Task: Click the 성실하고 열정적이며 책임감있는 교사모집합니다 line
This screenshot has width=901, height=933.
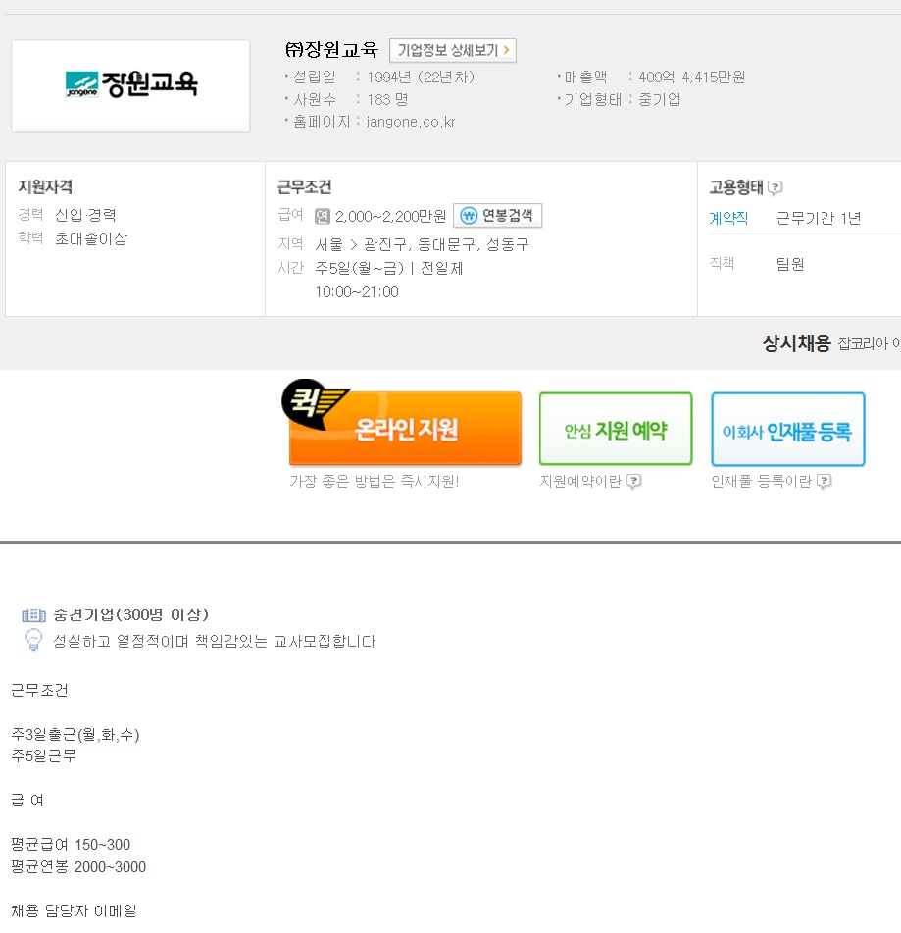Action: click(x=215, y=641)
